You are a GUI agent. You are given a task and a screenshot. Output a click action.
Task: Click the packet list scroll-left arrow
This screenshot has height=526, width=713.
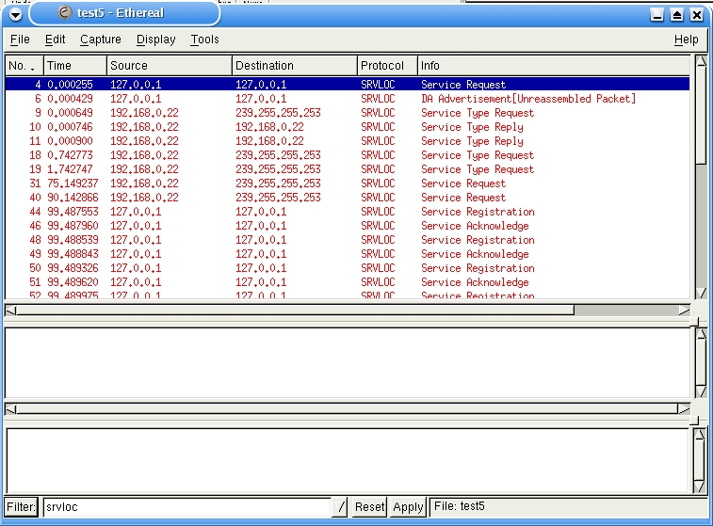click(10, 310)
